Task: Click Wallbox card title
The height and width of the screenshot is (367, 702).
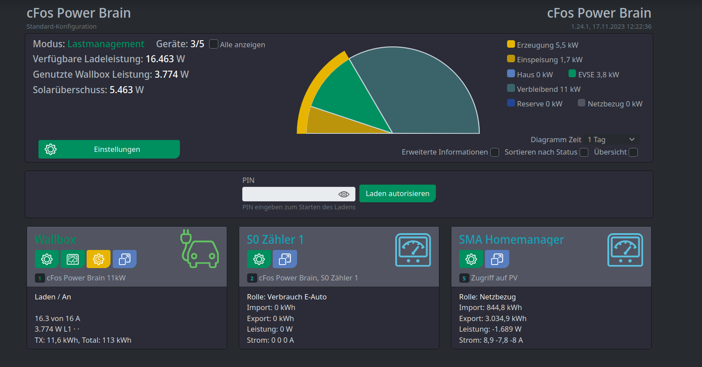Action: click(x=55, y=240)
